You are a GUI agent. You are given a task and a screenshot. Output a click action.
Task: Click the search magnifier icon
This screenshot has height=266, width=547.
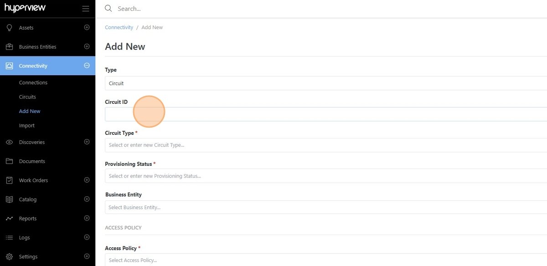point(108,8)
